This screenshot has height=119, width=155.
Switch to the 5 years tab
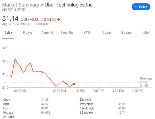pos(126,33)
